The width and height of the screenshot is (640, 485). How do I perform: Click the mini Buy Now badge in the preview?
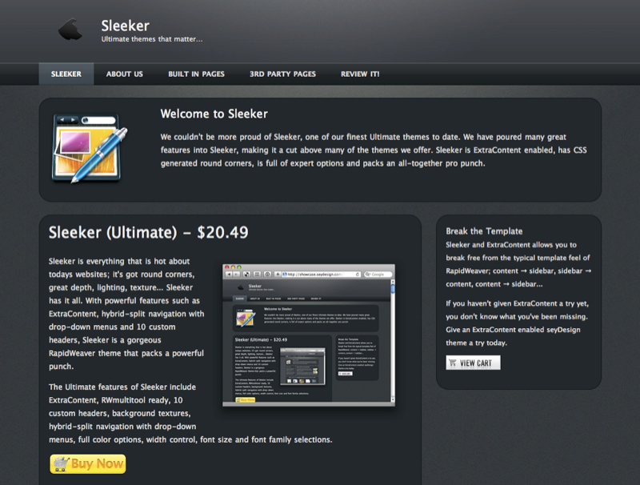coord(246,399)
